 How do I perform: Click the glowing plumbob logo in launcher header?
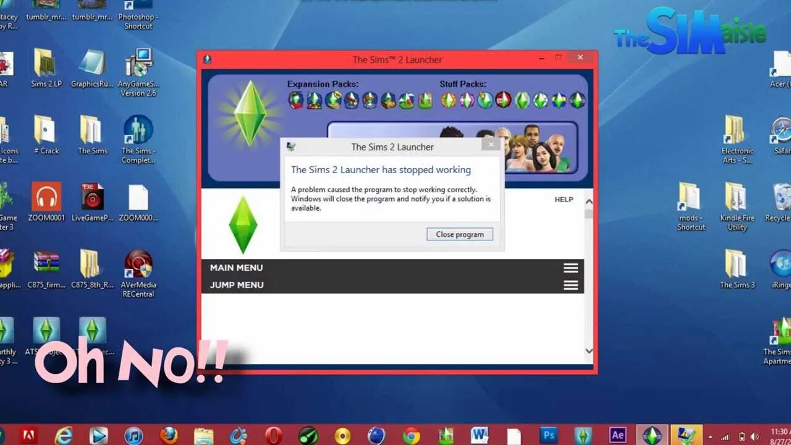click(250, 114)
